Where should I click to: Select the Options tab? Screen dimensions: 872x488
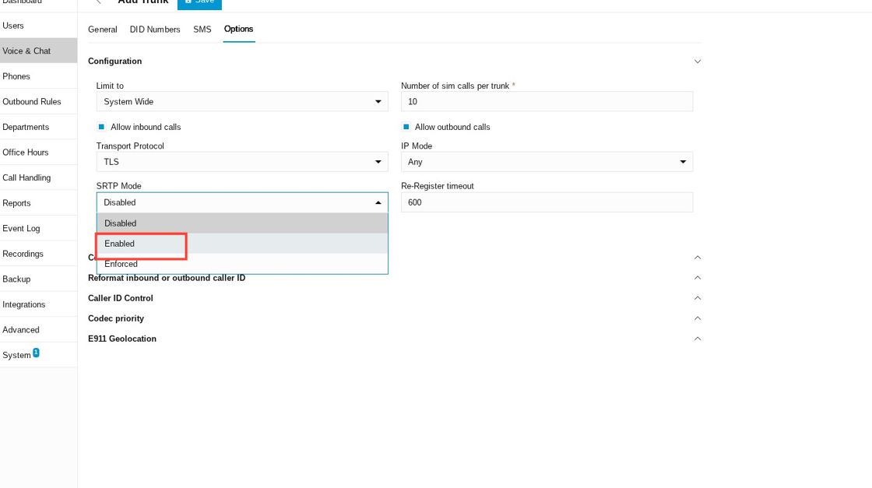click(238, 29)
